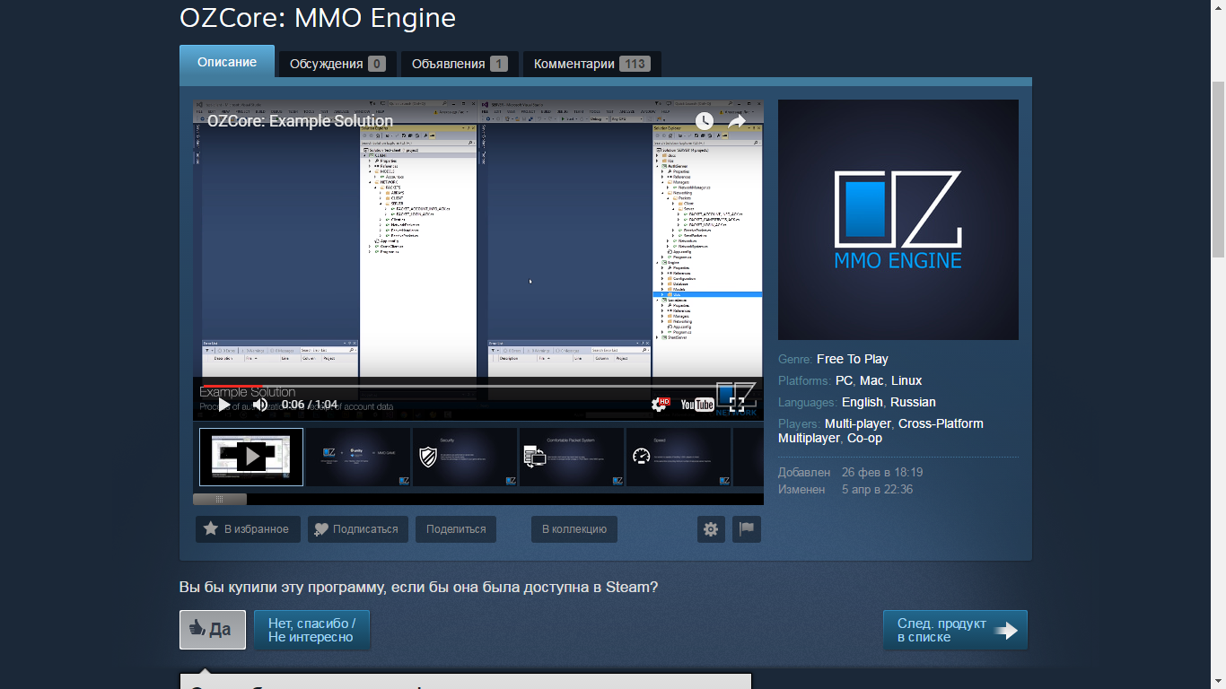Viewport: 1226px width, 689px height.
Task: Click the OZ MMO Engine logo image
Action: pyautogui.click(x=898, y=220)
